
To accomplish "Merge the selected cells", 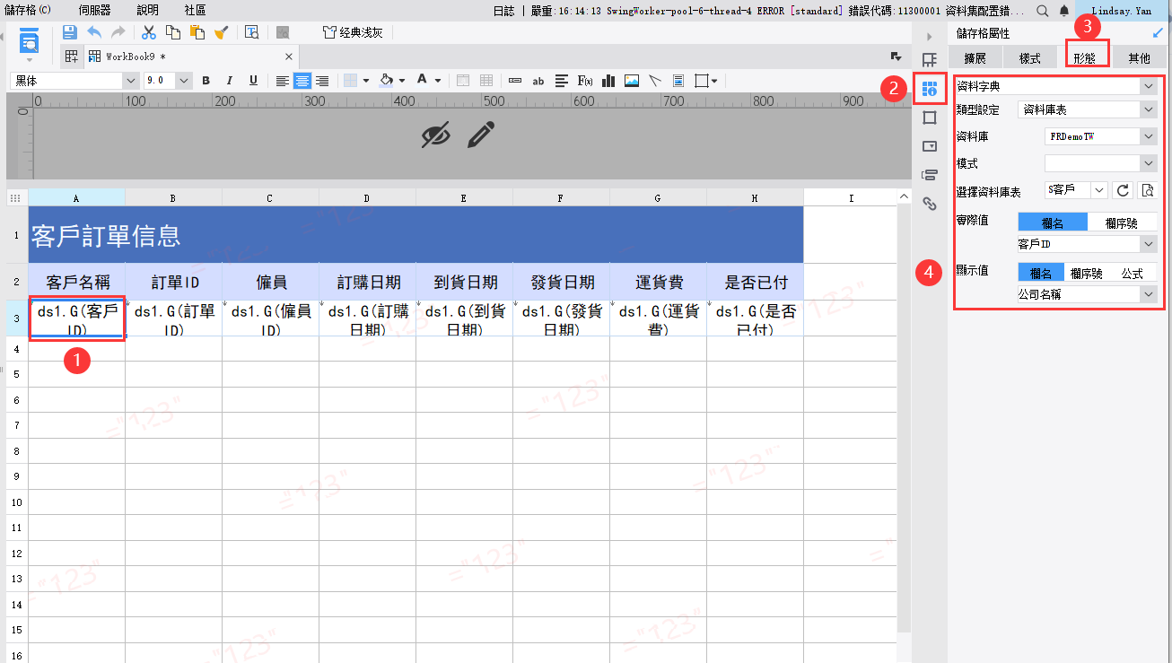I will point(463,81).
